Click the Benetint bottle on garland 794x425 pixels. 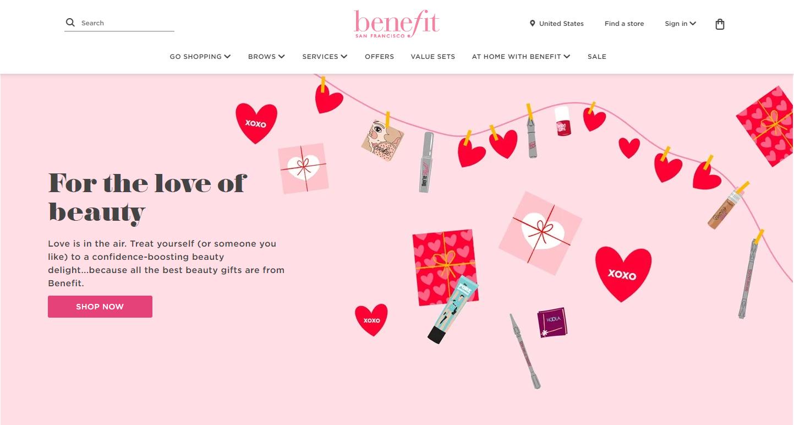coord(562,122)
